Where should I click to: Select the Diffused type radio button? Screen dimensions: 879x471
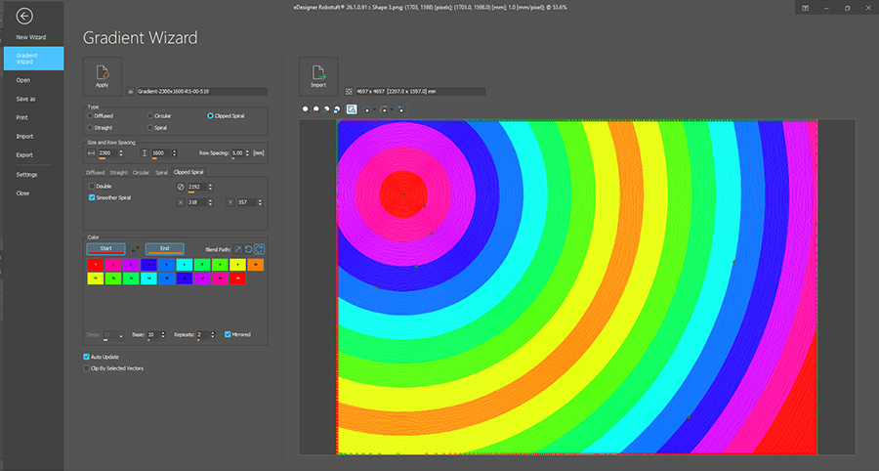90,116
